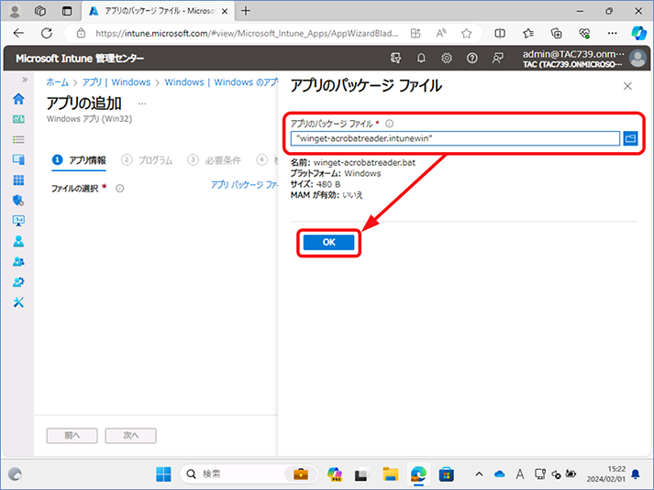This screenshot has width=654, height=490.
Task: Click the app package file input field
Action: tap(455, 138)
